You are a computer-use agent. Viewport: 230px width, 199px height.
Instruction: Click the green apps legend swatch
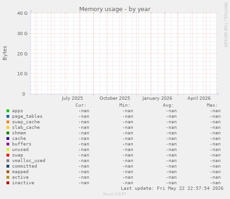pos(8,111)
